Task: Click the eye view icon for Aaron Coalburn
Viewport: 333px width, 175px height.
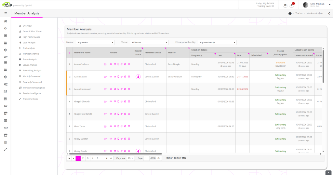Action: point(111,64)
